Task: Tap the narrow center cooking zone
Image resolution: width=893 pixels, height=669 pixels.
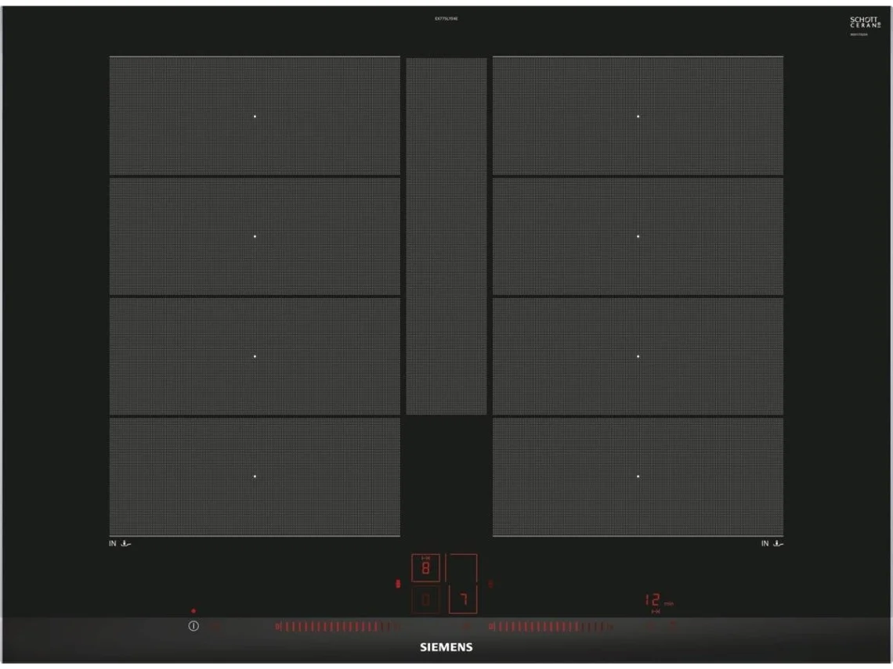Action: point(446,236)
